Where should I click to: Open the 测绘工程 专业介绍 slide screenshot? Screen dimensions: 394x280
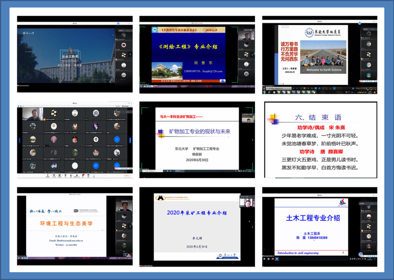tap(197, 54)
